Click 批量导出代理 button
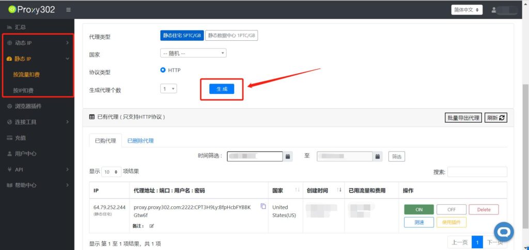 [x=463, y=118]
